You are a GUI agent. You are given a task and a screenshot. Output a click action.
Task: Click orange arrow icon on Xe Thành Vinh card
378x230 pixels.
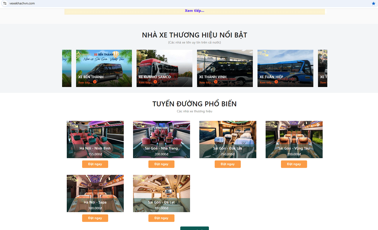coord(216,82)
